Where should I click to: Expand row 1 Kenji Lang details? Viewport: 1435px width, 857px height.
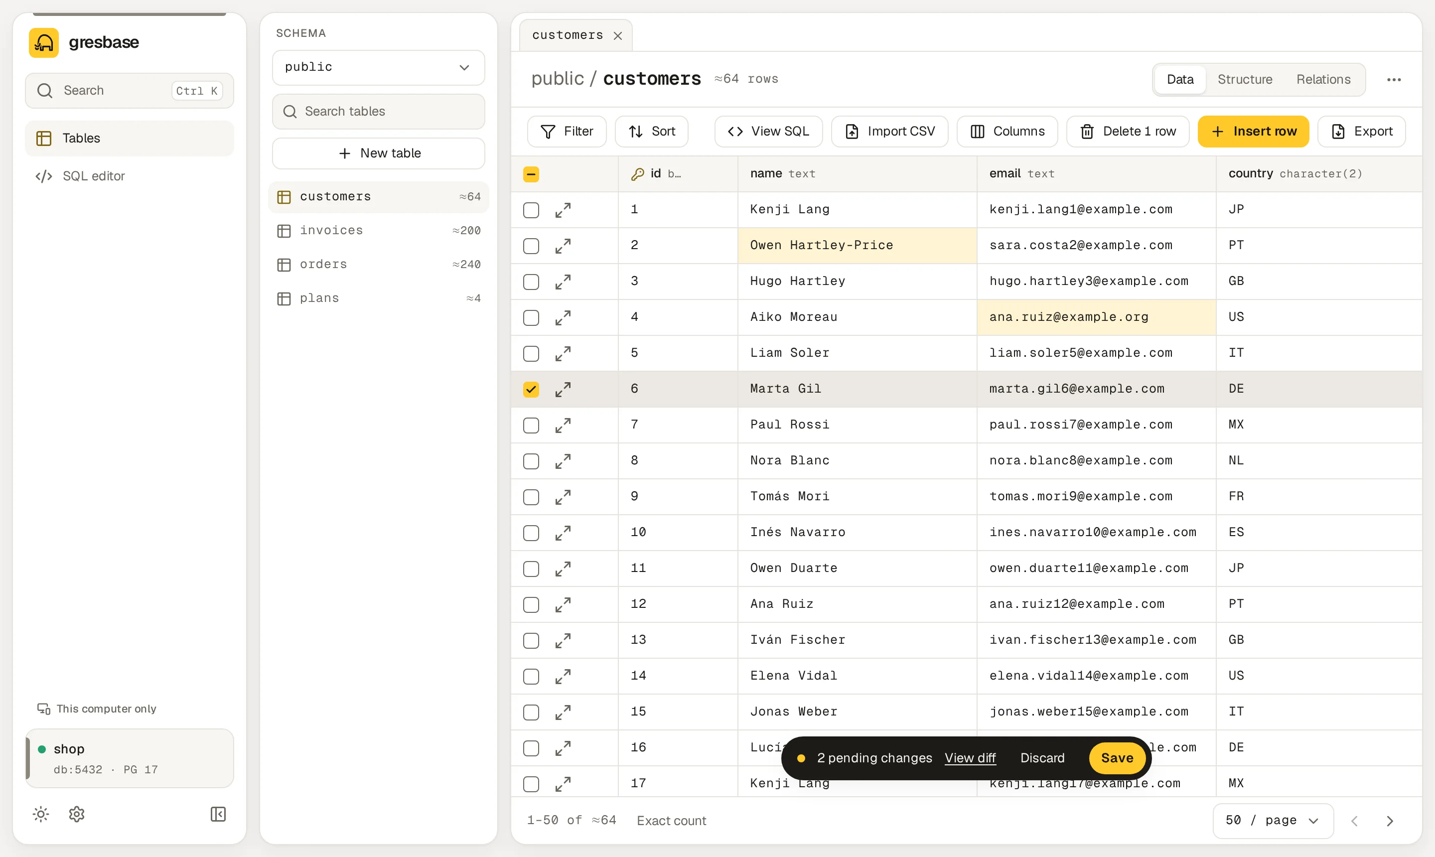[x=563, y=210]
